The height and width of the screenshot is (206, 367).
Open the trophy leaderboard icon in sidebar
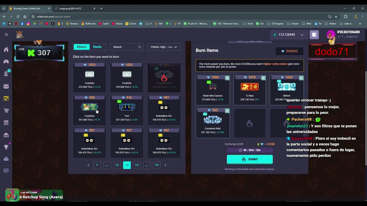(6, 147)
